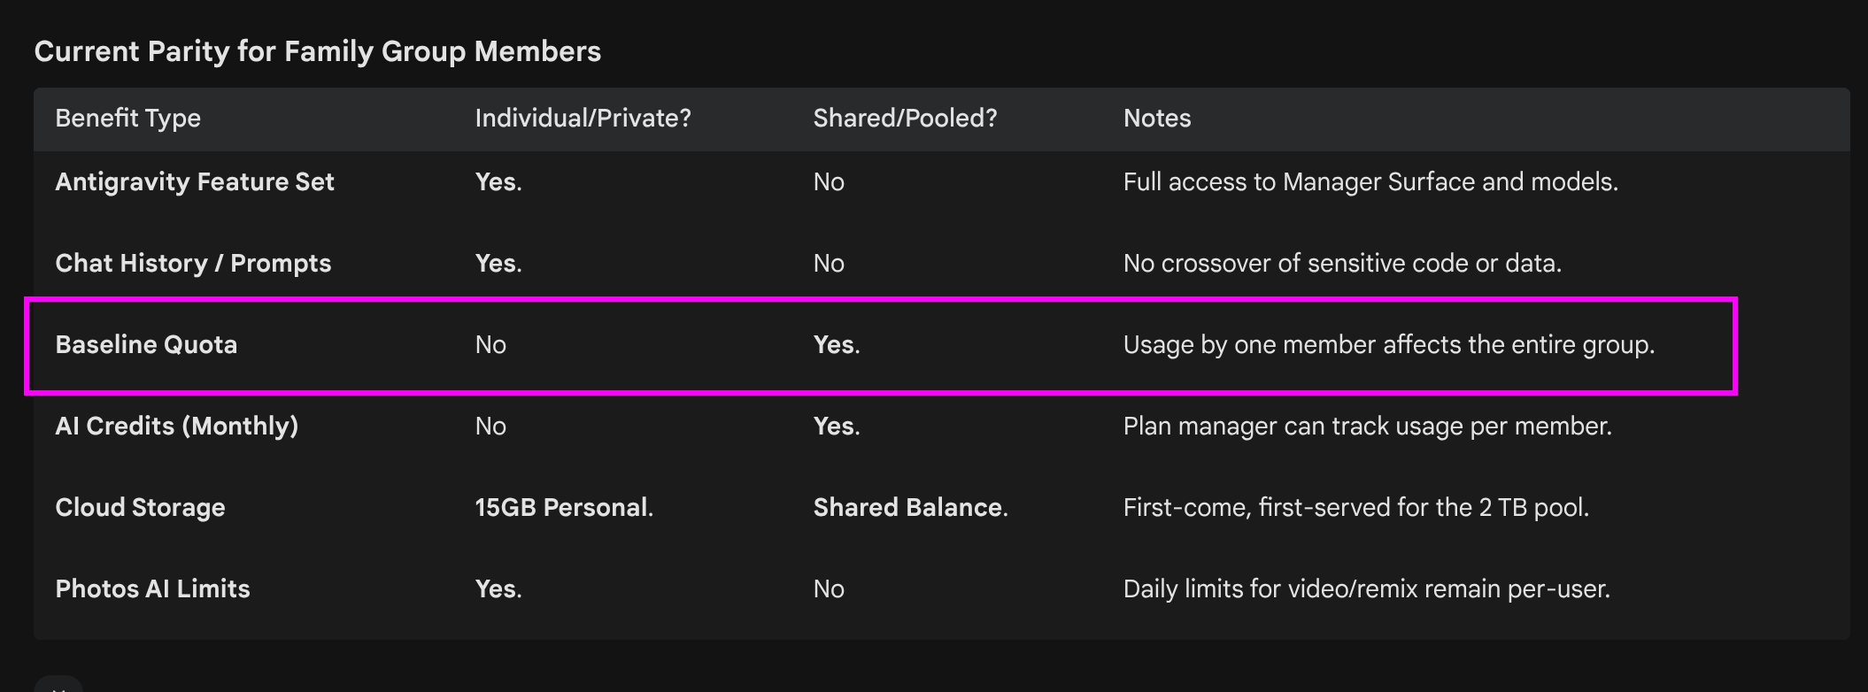Click the daily limits for video/remix note
This screenshot has height=692, width=1868.
coord(1366,589)
